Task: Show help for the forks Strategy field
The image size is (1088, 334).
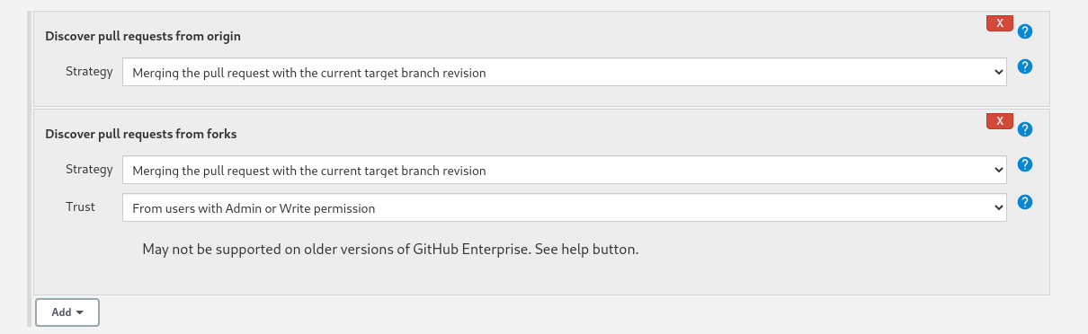Action: pyautogui.click(x=1025, y=164)
